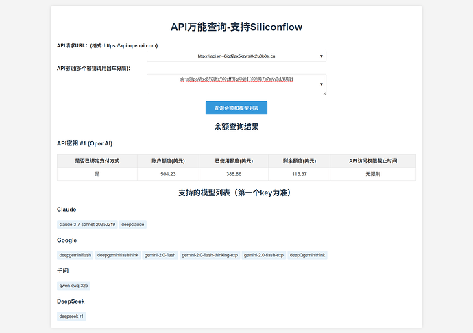Click the 账户额度(美元) column header
The image size is (473, 333).
point(168,161)
